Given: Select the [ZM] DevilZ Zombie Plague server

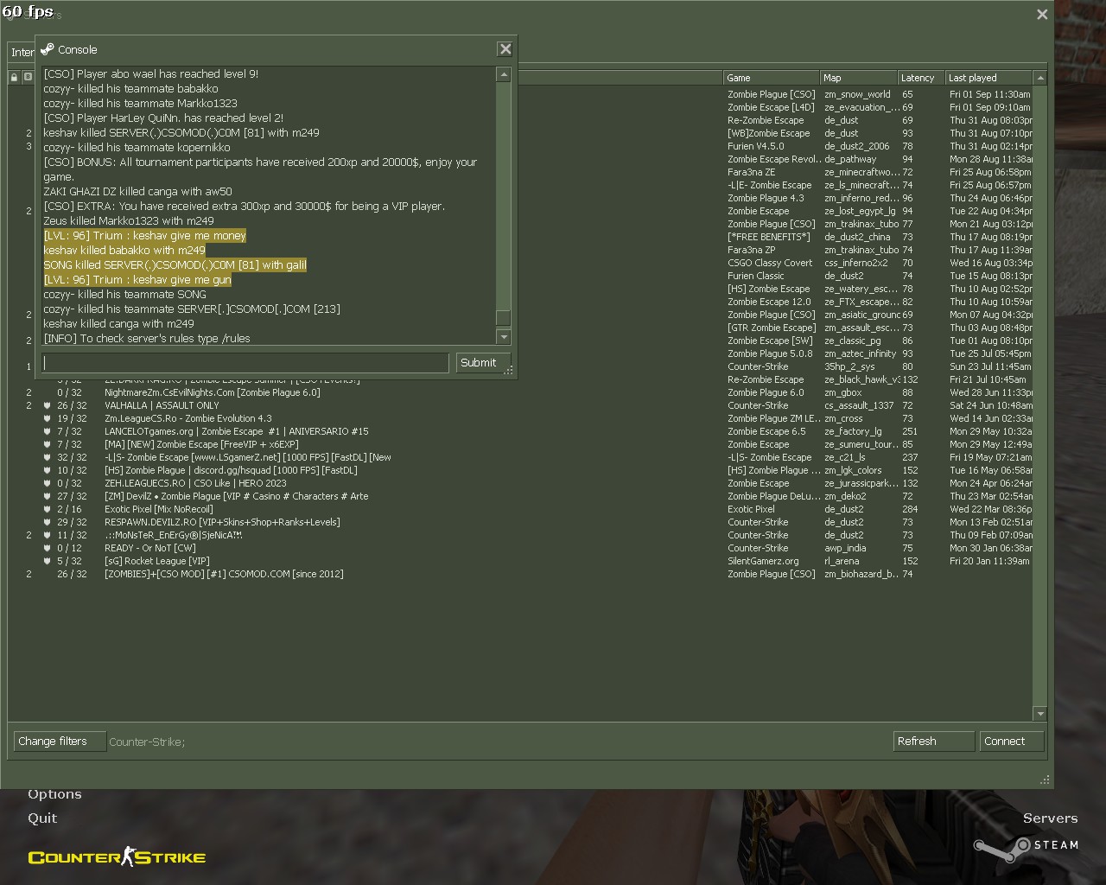Looking at the screenshot, I should 520,496.
